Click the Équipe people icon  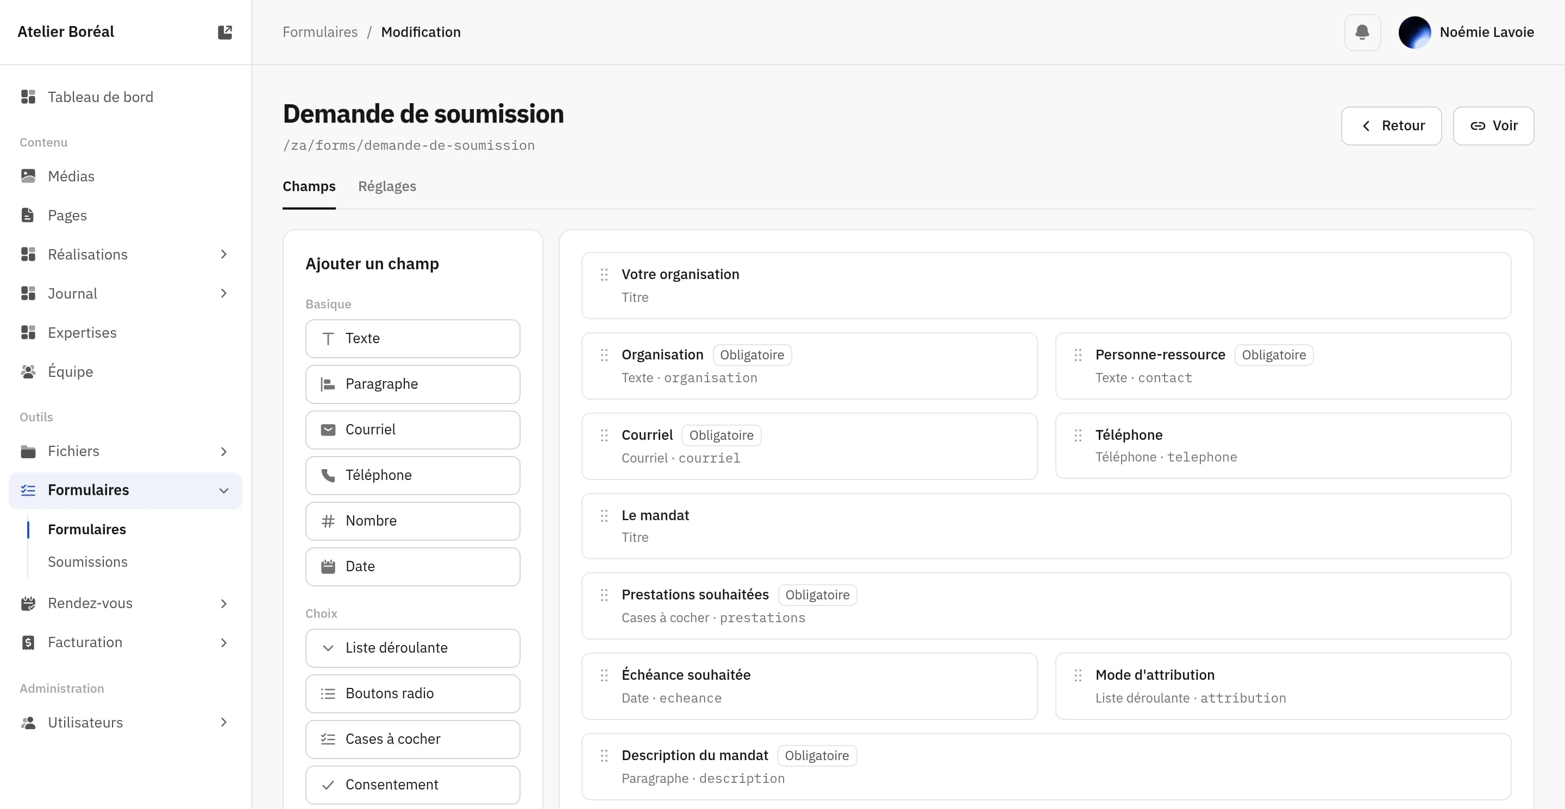(28, 371)
